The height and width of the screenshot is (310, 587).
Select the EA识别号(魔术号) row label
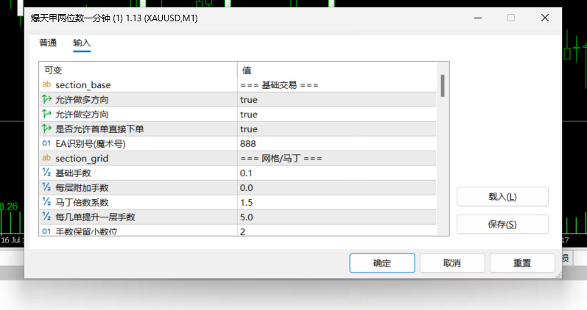click(x=91, y=143)
